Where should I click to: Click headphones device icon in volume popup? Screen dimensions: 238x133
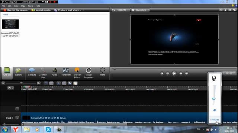pyautogui.click(x=214, y=78)
